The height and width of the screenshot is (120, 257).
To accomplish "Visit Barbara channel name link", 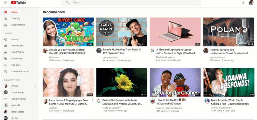I will (53, 57).
